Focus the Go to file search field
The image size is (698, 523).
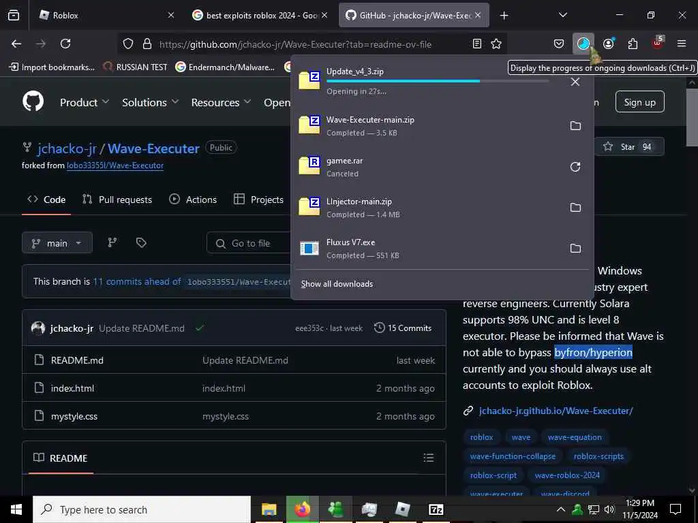click(x=249, y=243)
